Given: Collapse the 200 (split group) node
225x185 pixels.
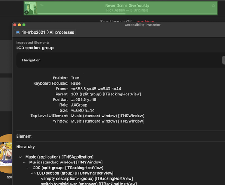Looking at the screenshot, I should [x=28, y=168].
